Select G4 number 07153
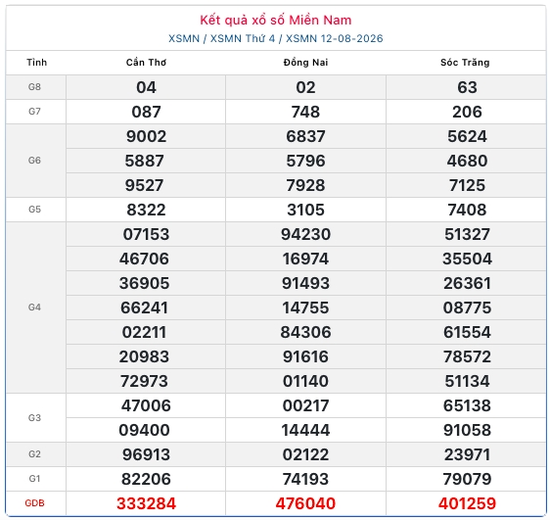Screen dimensions: 550x520 tap(146, 234)
